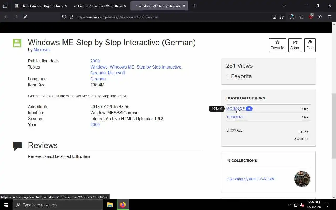Open the Windows Start menu

pyautogui.click(x=6, y=205)
